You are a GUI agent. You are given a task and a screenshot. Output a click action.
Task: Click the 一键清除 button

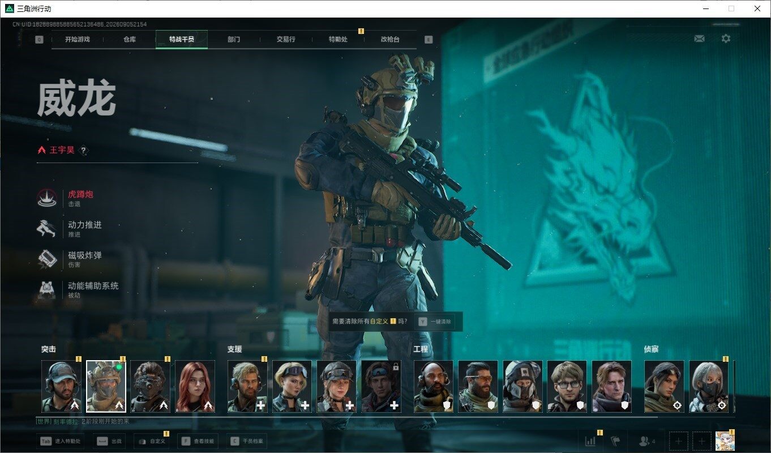pyautogui.click(x=435, y=322)
